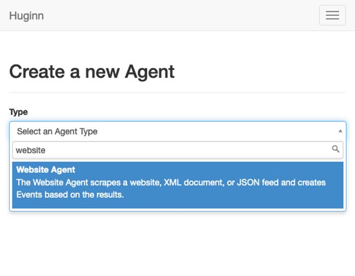Open the hamburger navigation menu
Image resolution: width=355 pixels, height=276 pixels.
pyautogui.click(x=332, y=15)
